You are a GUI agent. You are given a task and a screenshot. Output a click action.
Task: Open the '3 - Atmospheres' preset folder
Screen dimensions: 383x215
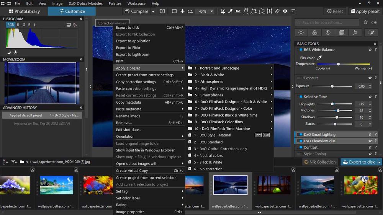(209, 81)
